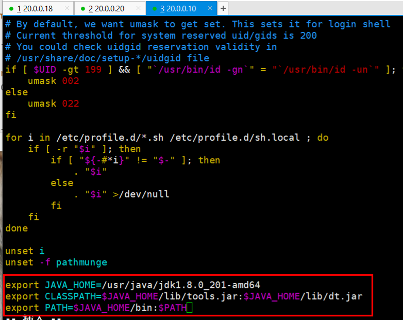This screenshot has height=320, width=403.
Task: Click green status dot on tab 20.0.0.18
Action: pyautogui.click(x=11, y=9)
